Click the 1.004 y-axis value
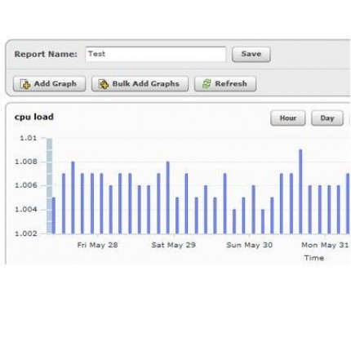This screenshot has width=351, height=351. click(25, 210)
